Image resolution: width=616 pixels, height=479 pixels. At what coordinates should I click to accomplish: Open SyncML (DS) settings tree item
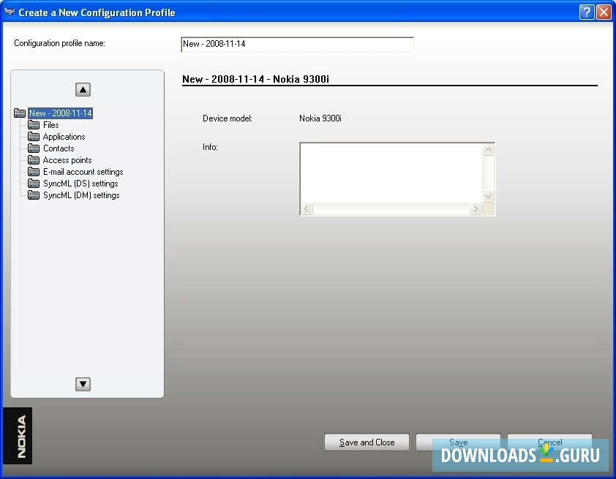click(80, 184)
